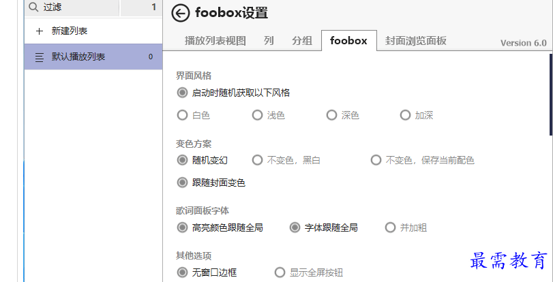Image resolution: width=553 pixels, height=282 pixels.
Task: Click the list icon beside 默认播放列表
Action: pyautogui.click(x=40, y=57)
